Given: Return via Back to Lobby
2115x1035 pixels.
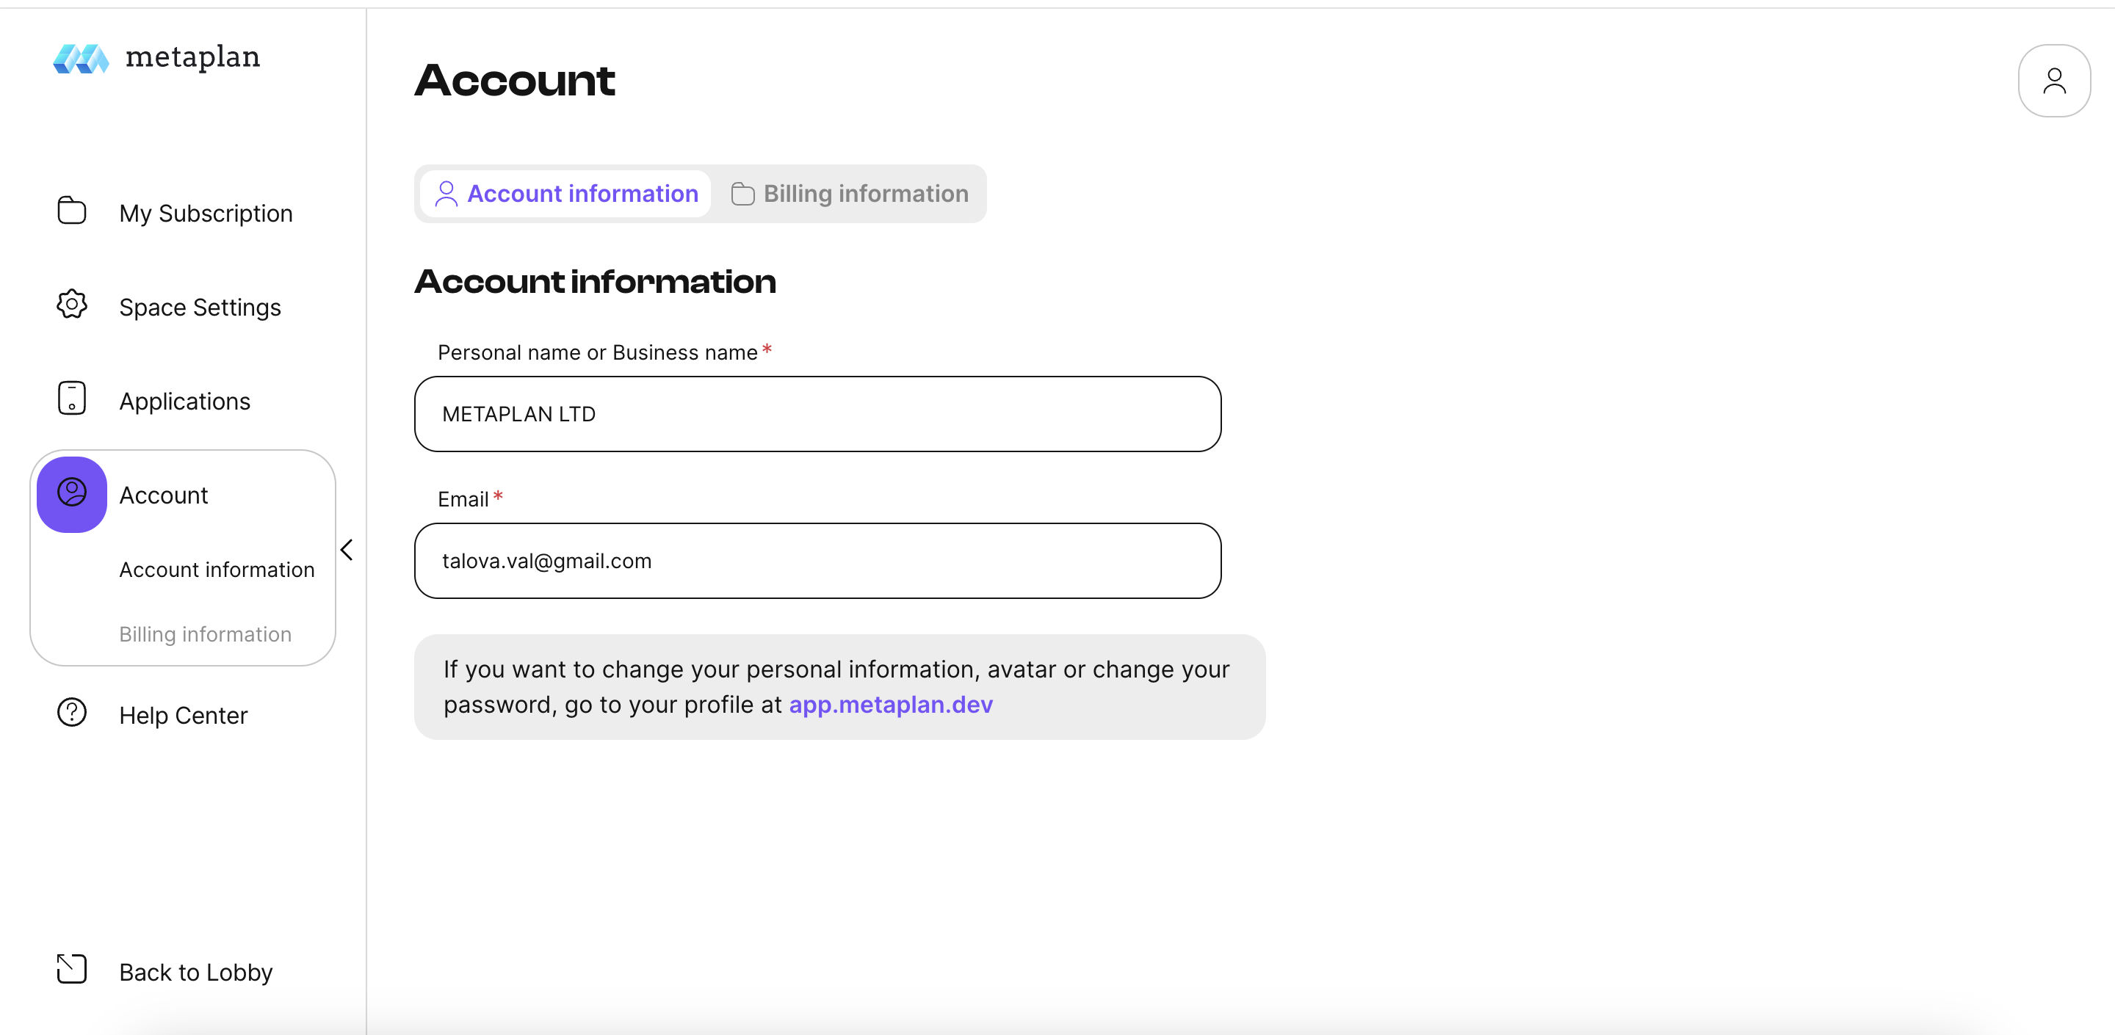Looking at the screenshot, I should (x=195, y=973).
